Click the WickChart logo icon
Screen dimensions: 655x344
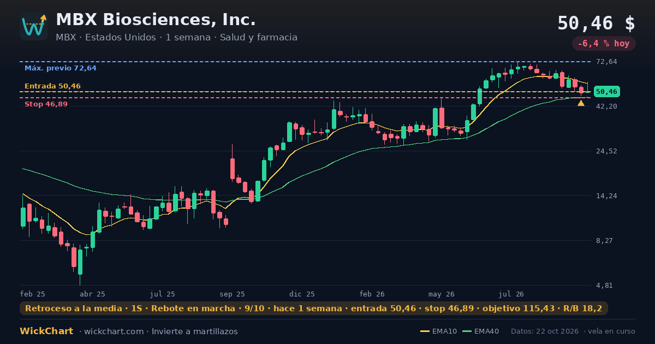34,26
